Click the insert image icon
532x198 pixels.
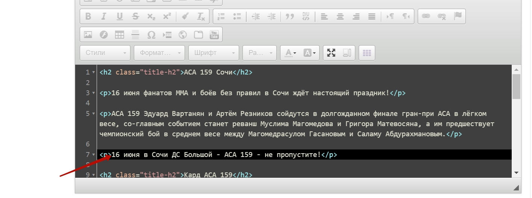(88, 35)
